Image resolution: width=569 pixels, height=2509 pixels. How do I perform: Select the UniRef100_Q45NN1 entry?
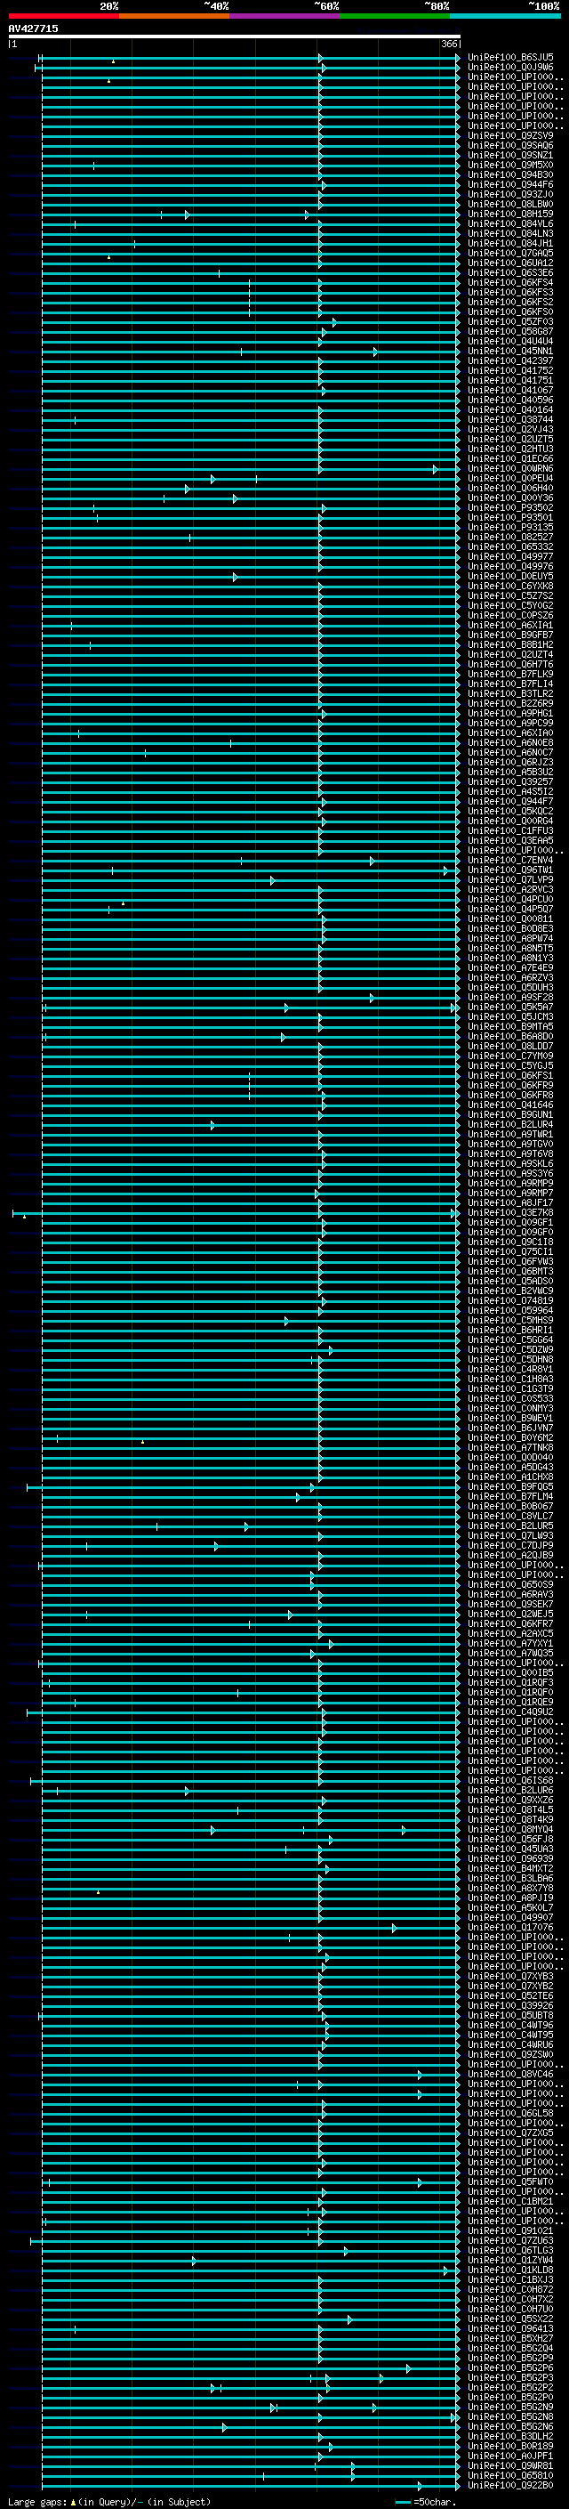tap(510, 351)
